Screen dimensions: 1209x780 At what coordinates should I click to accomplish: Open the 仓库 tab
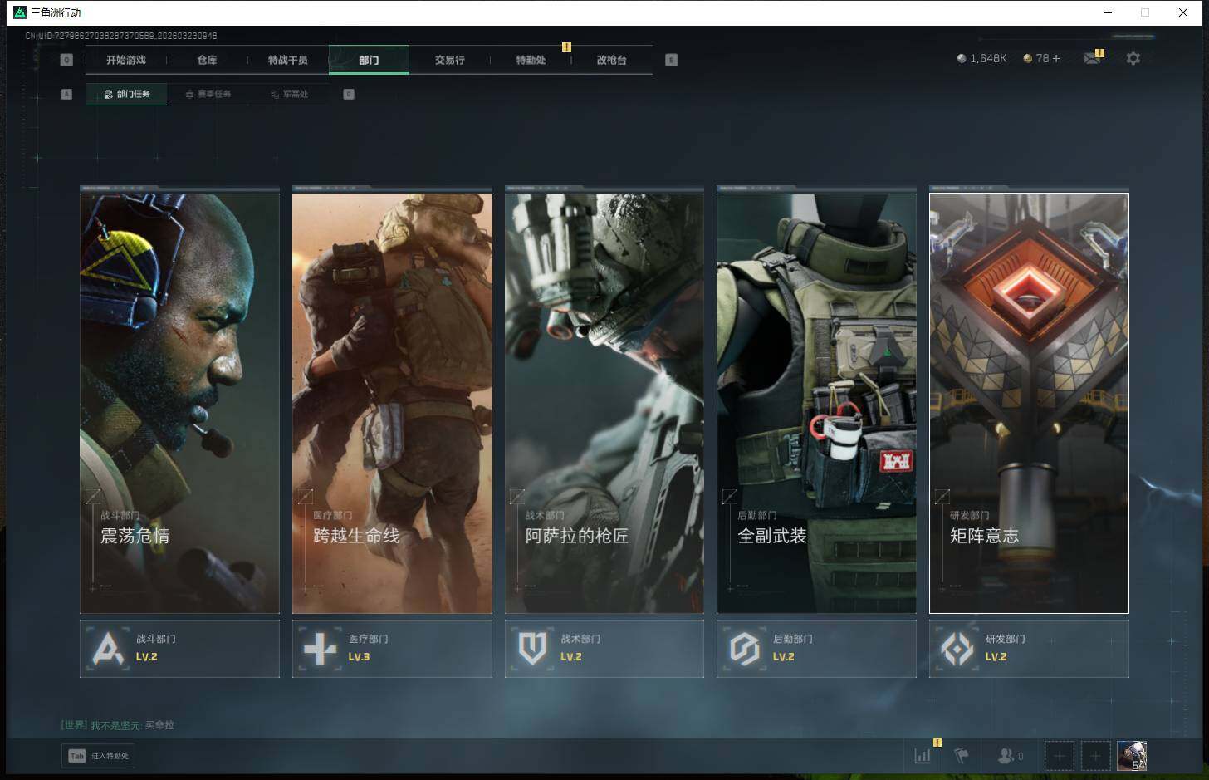207,60
